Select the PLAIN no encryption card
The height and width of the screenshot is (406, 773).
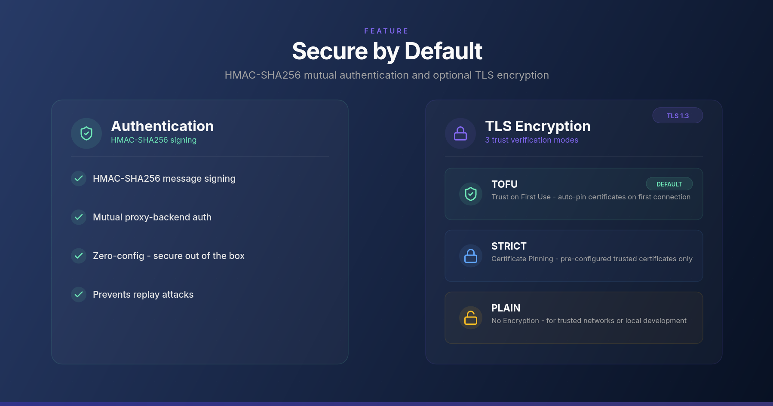tap(574, 318)
